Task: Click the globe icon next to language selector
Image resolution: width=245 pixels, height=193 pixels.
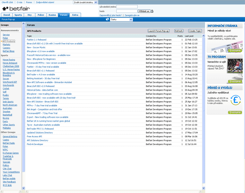Action: 107,19
